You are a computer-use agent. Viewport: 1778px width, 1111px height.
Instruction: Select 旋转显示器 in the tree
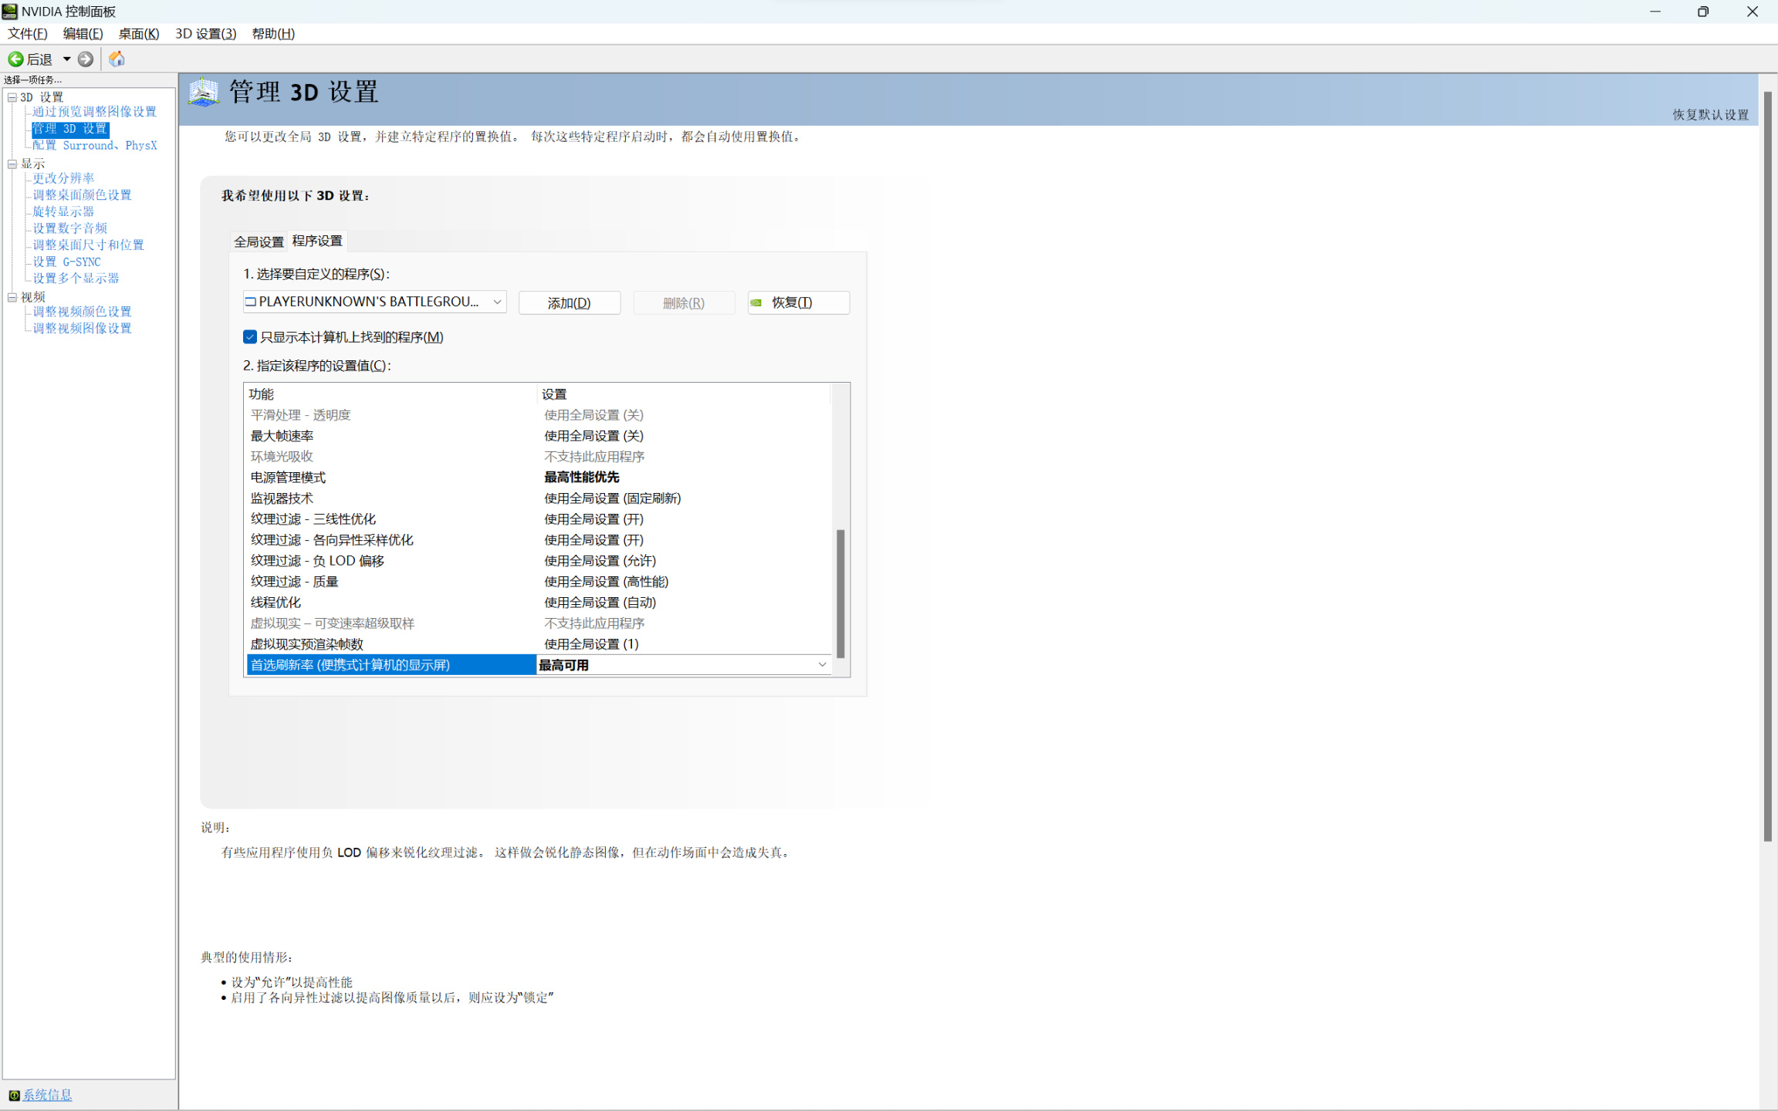coord(63,211)
